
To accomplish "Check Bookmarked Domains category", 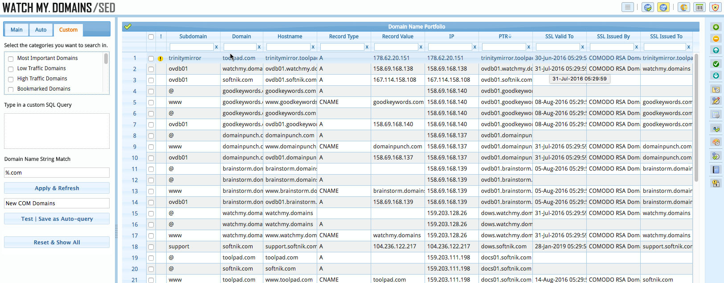I will (x=11, y=89).
